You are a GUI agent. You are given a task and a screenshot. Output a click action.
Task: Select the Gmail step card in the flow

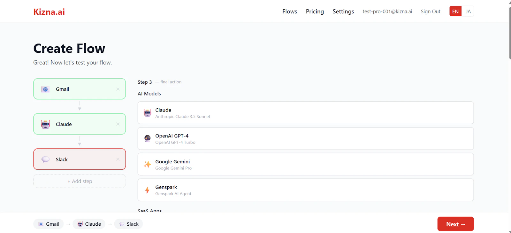tap(80, 89)
